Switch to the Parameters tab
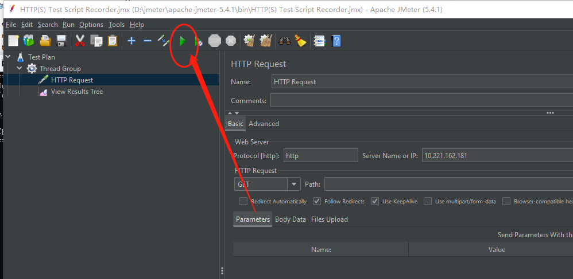The width and height of the screenshot is (573, 279). pos(253,219)
